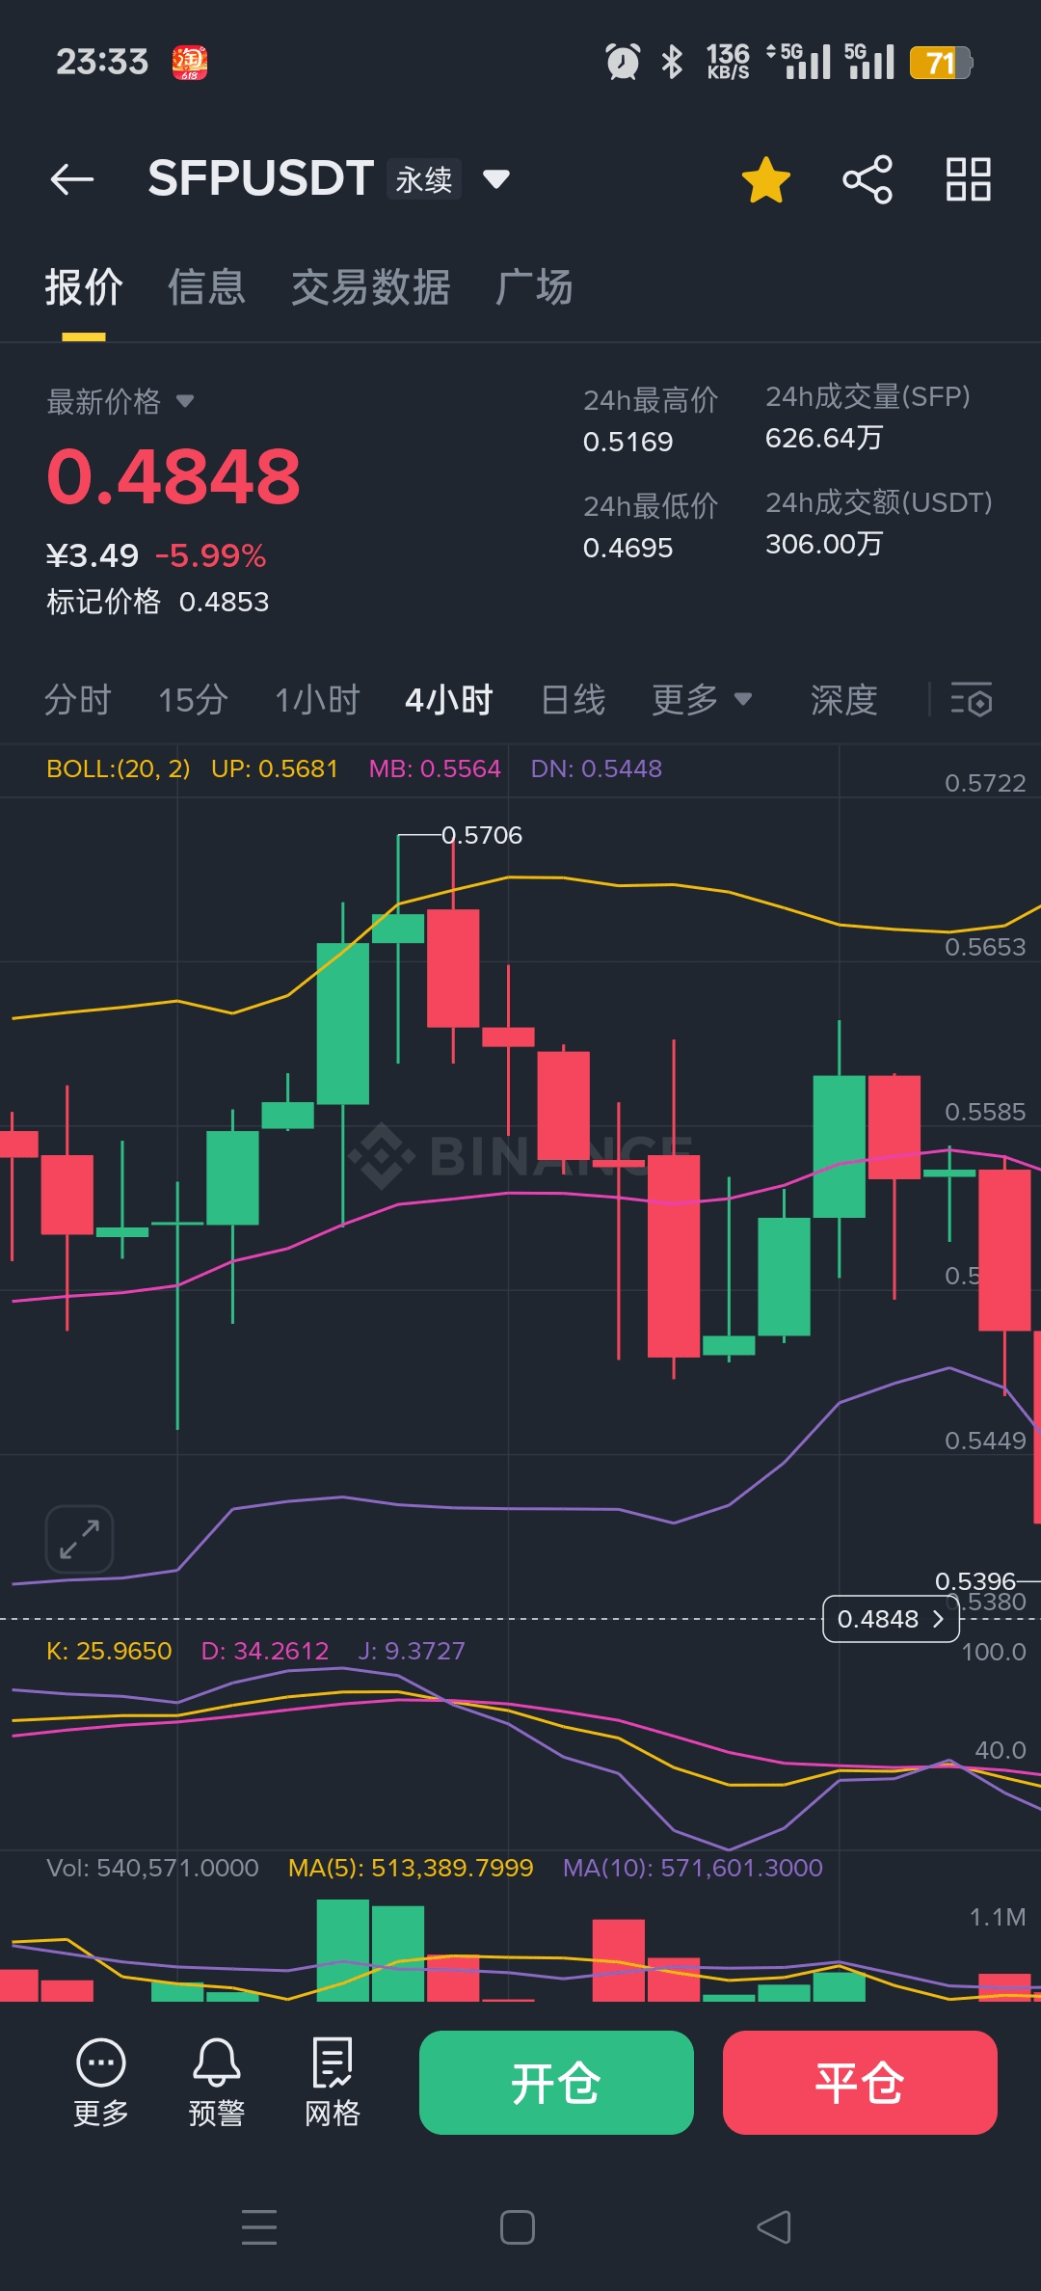Select the 15分 chart interval
Viewport: 1041px width, 2291px height.
pos(193,699)
